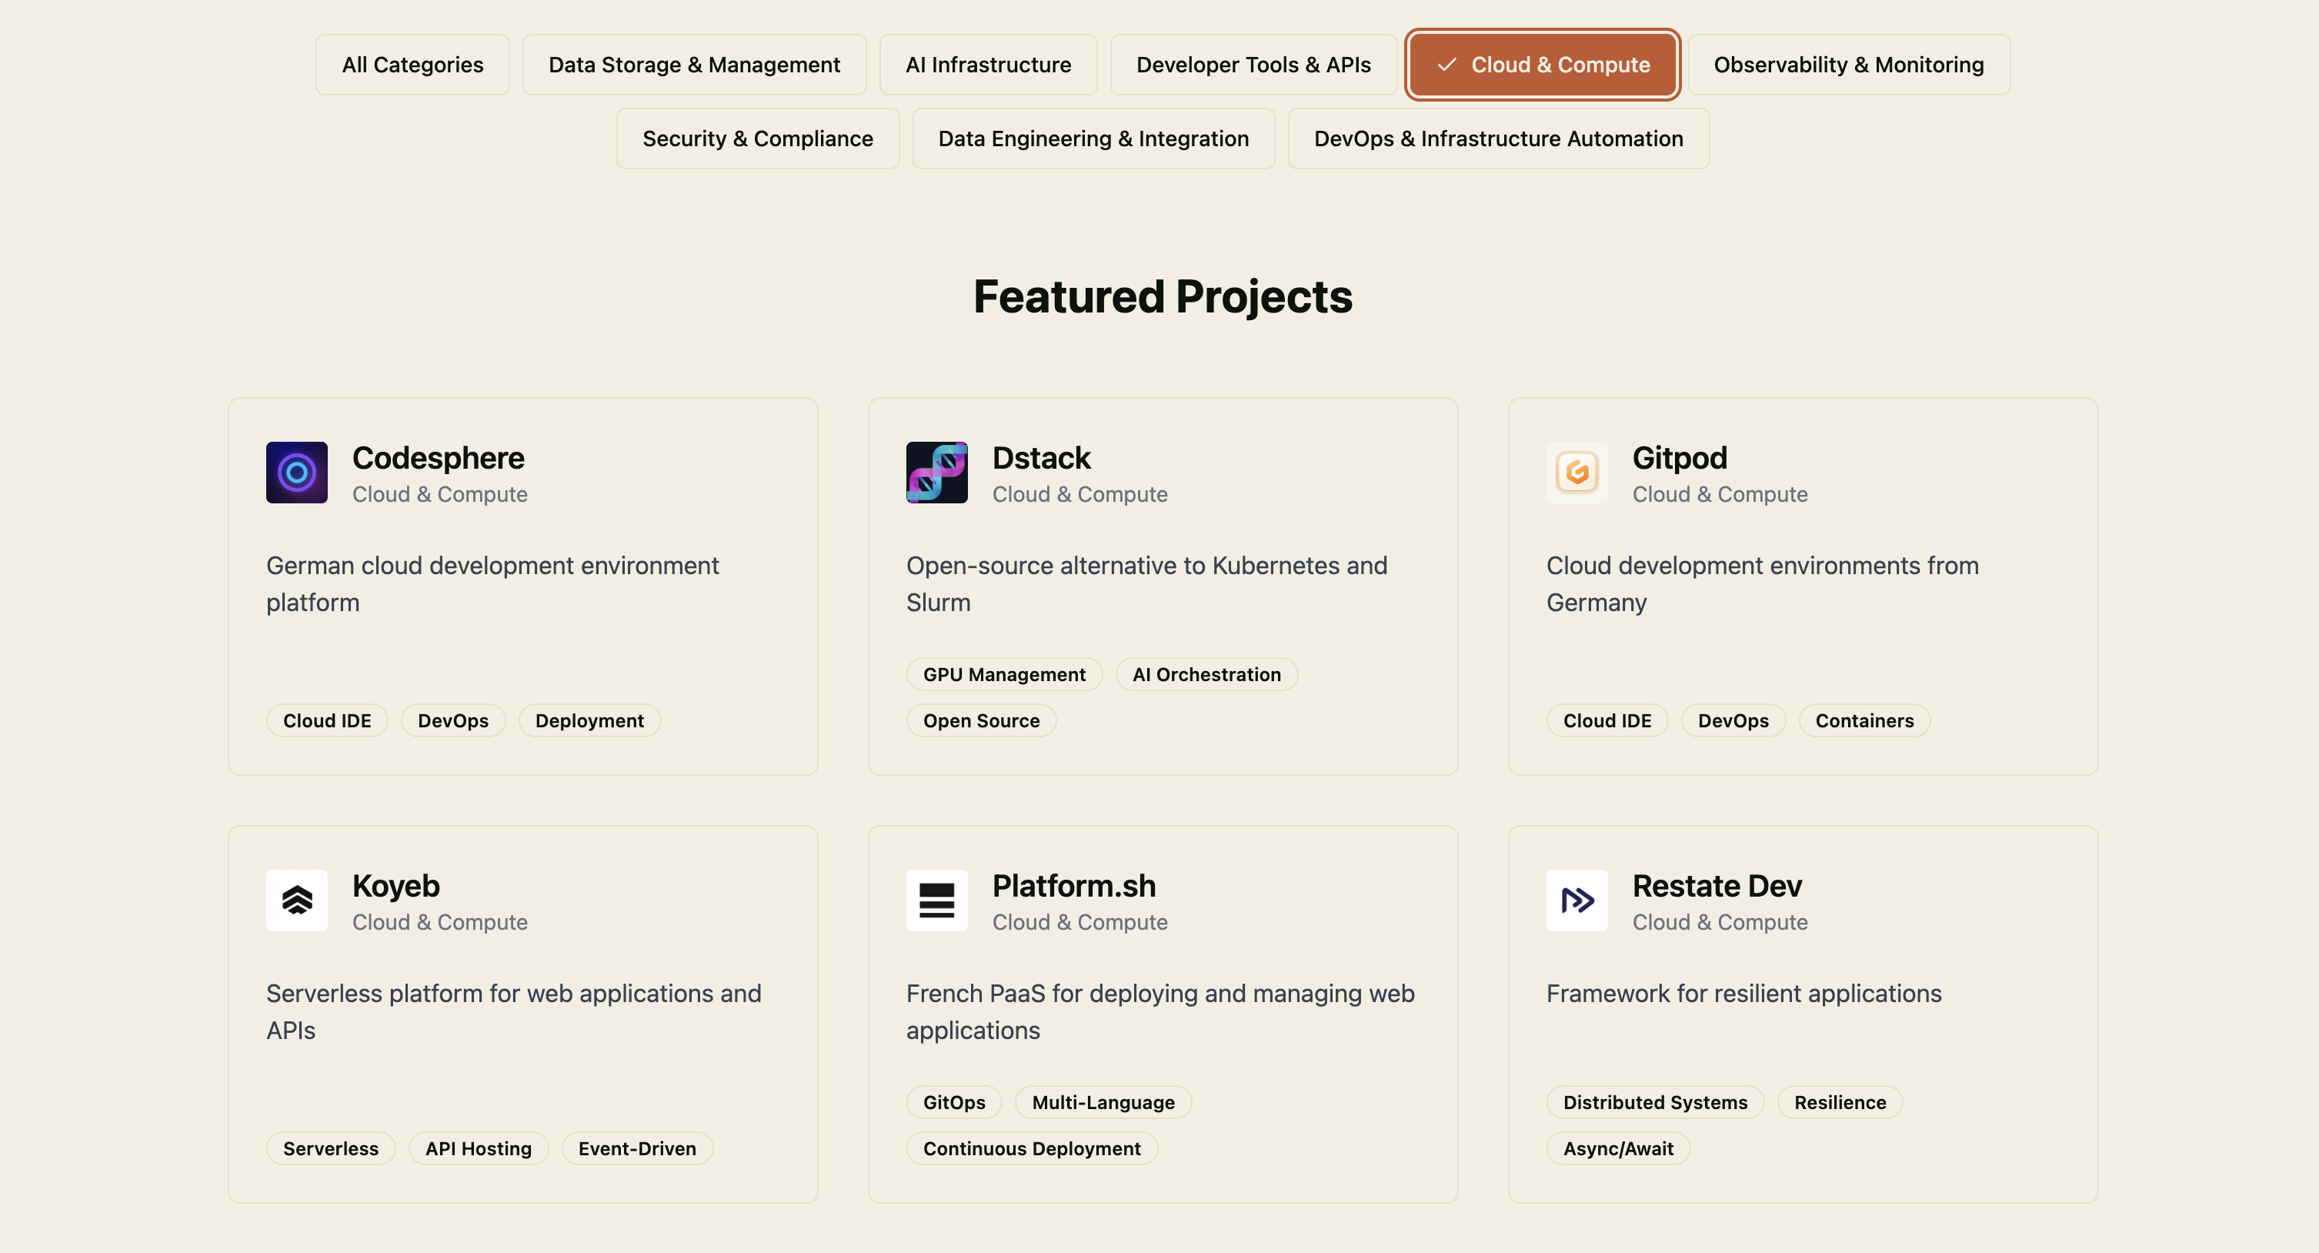This screenshot has width=2319, height=1253.
Task: Click the Gitpod logo icon
Action: tap(1577, 472)
